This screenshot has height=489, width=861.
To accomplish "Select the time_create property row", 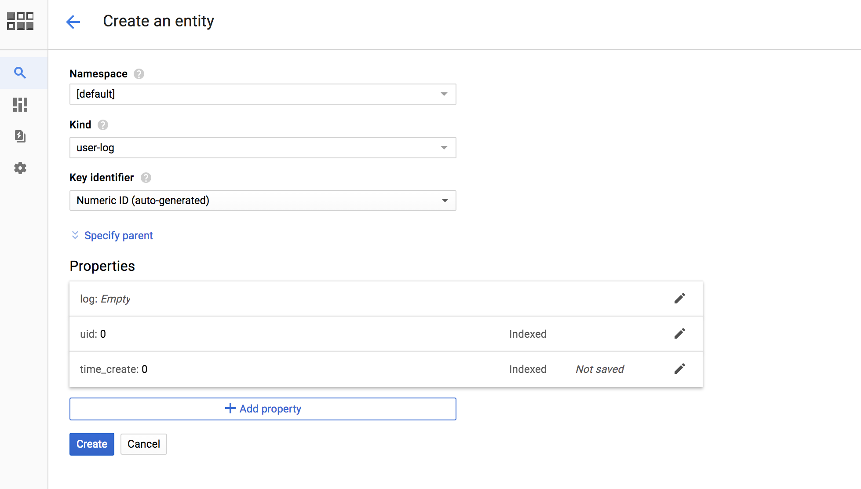I will click(286, 369).
